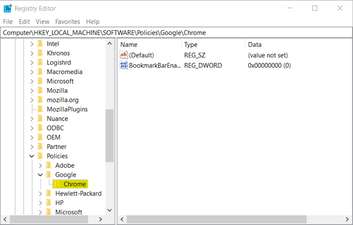The height and width of the screenshot is (225, 353).
Task: Select the BookmarkBarEna... value name
Action: point(155,66)
